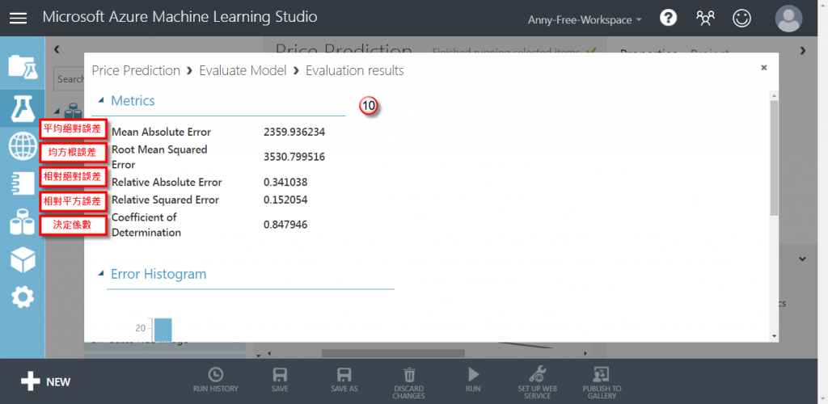Viewport: 828px width, 404px height.
Task: Expand the right properties panel arrow
Action: pyautogui.click(x=803, y=51)
